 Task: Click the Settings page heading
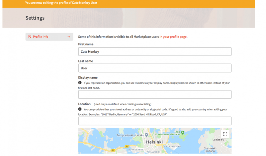click(x=35, y=18)
